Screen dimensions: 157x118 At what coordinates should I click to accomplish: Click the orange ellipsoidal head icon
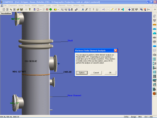pyautogui.click(x=155, y=25)
